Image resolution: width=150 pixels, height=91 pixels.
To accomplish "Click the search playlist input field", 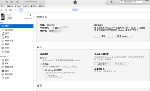I will pyautogui.click(x=132, y=2).
